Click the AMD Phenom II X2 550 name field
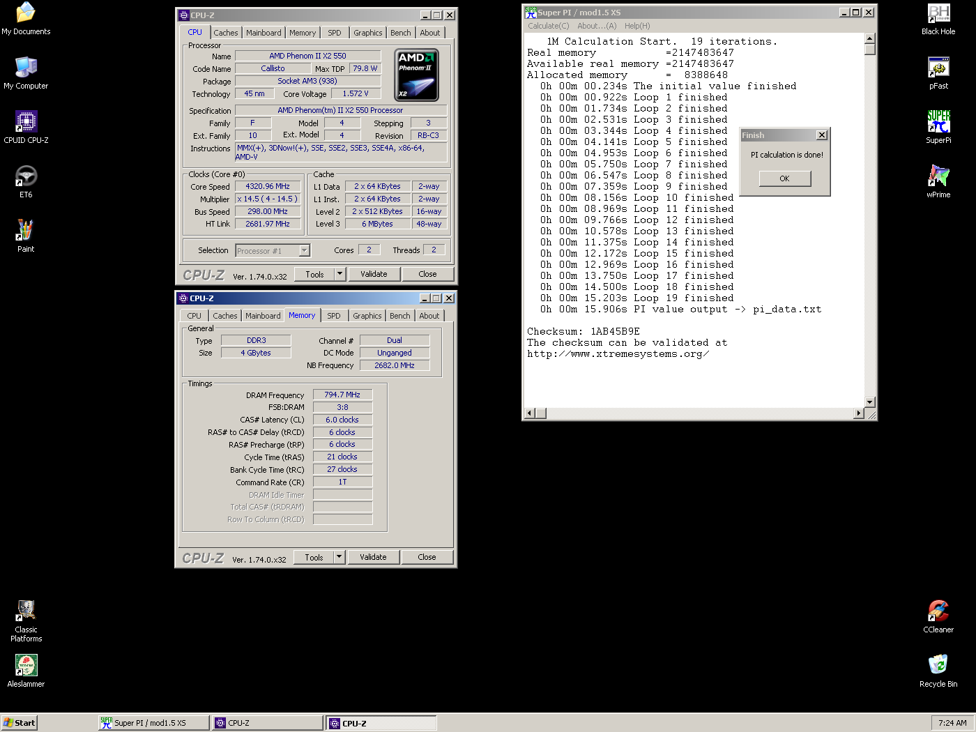 click(308, 56)
